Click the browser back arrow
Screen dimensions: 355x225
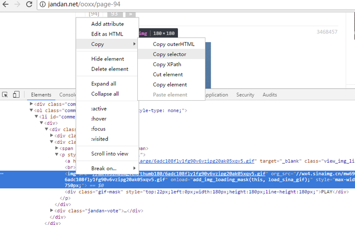5,4
